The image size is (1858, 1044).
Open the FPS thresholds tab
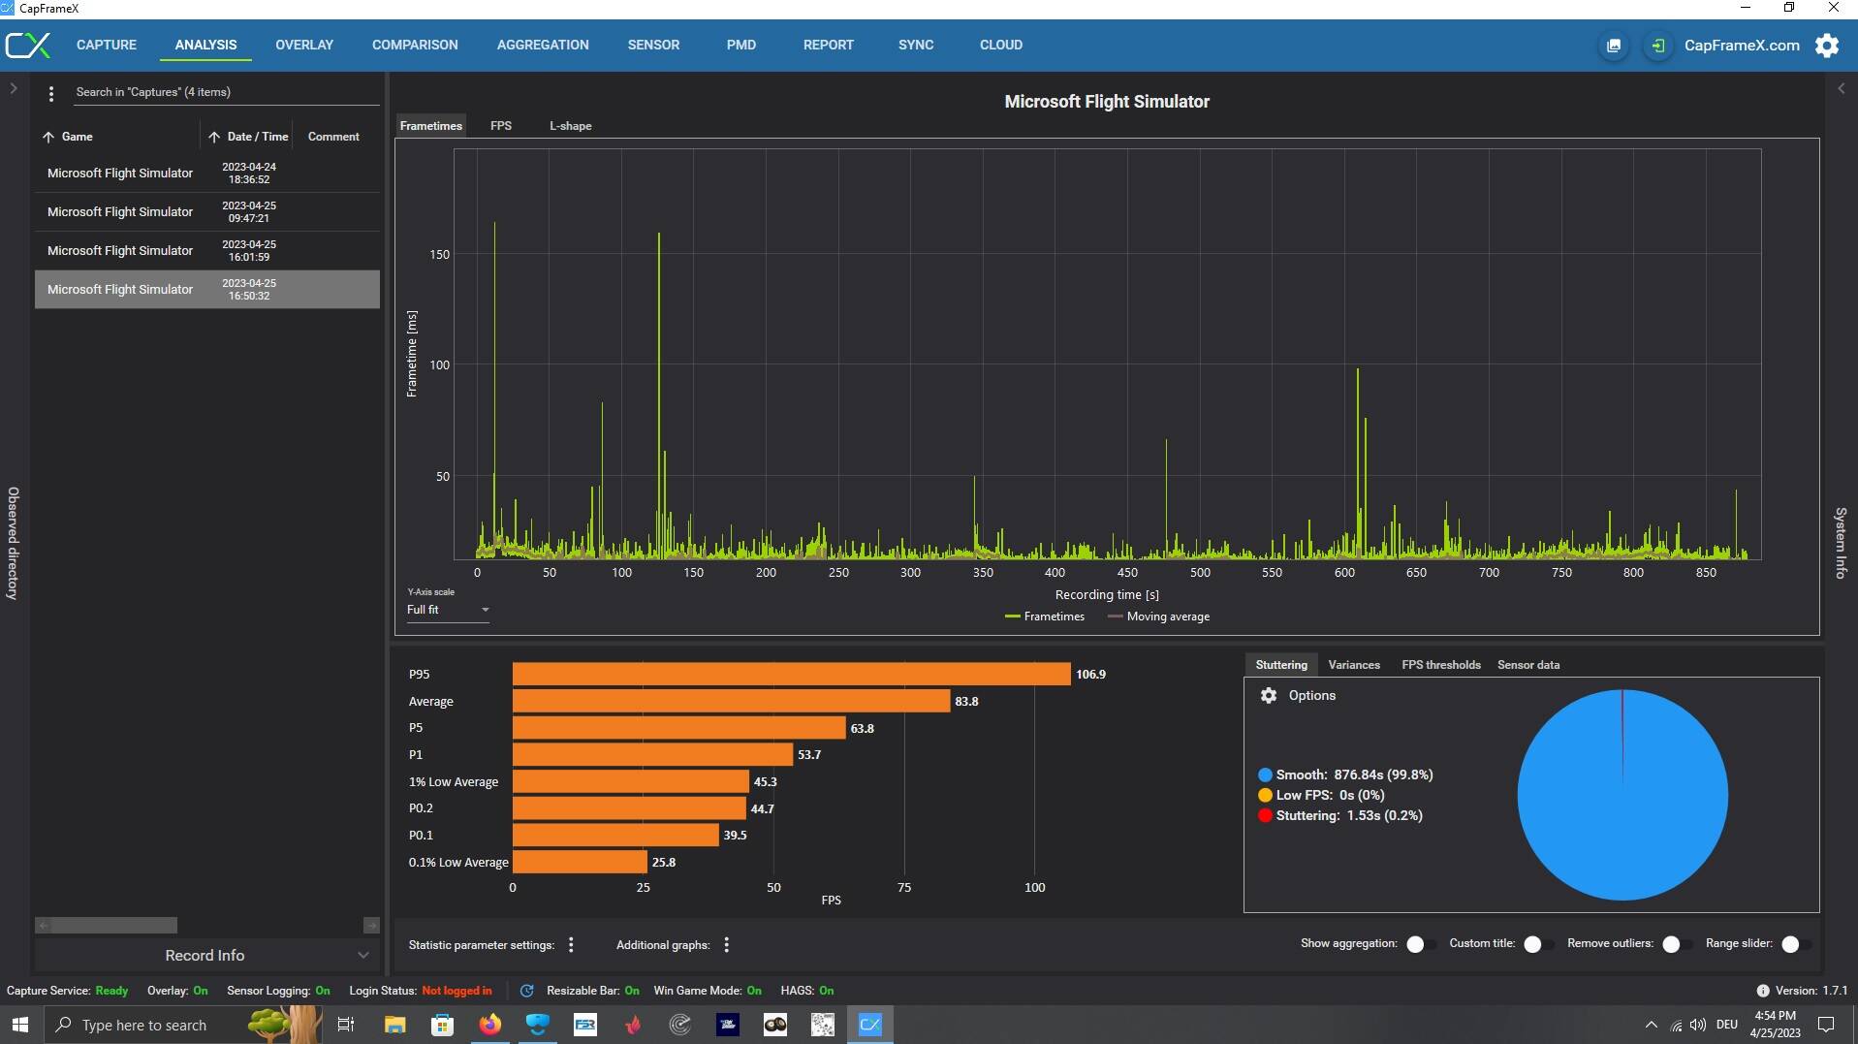tap(1441, 665)
